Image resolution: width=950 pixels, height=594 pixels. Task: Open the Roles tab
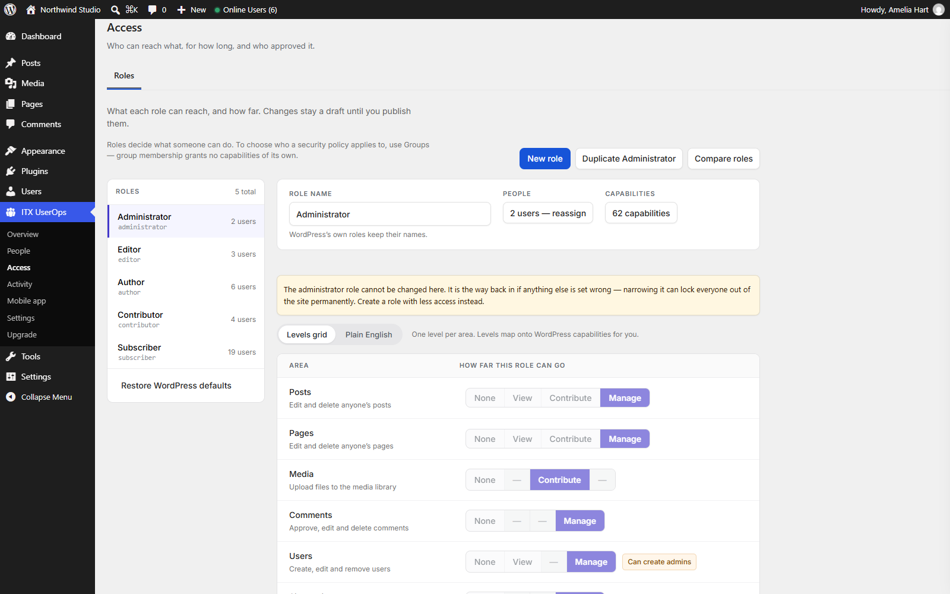124,76
